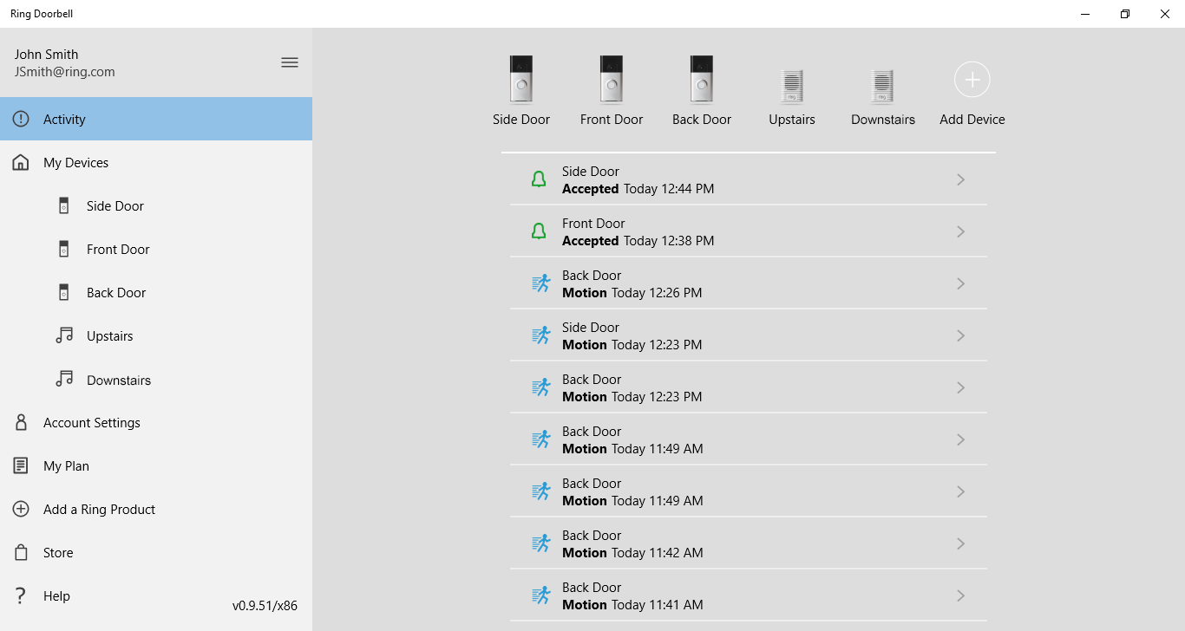Click the plus icon beside Add a Ring Product
This screenshot has width=1185, height=631.
(x=21, y=509)
